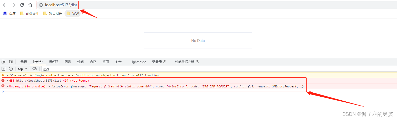Image resolution: width=397 pixels, height=119 pixels.
Task: Click the No Data table placeholder
Action: click(x=198, y=41)
